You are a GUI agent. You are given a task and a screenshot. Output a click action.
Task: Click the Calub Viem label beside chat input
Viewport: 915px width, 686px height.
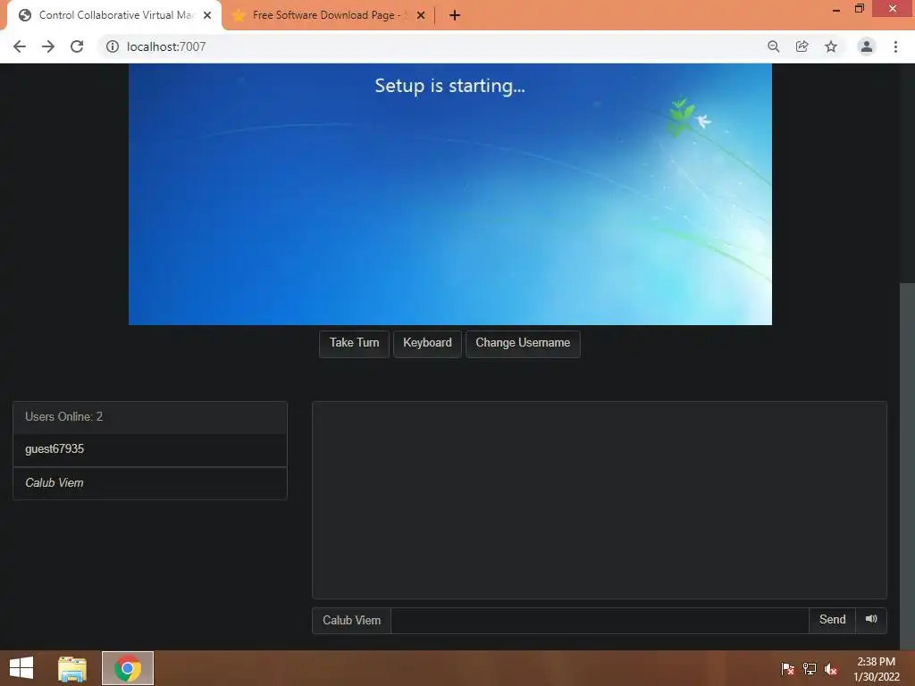(352, 620)
